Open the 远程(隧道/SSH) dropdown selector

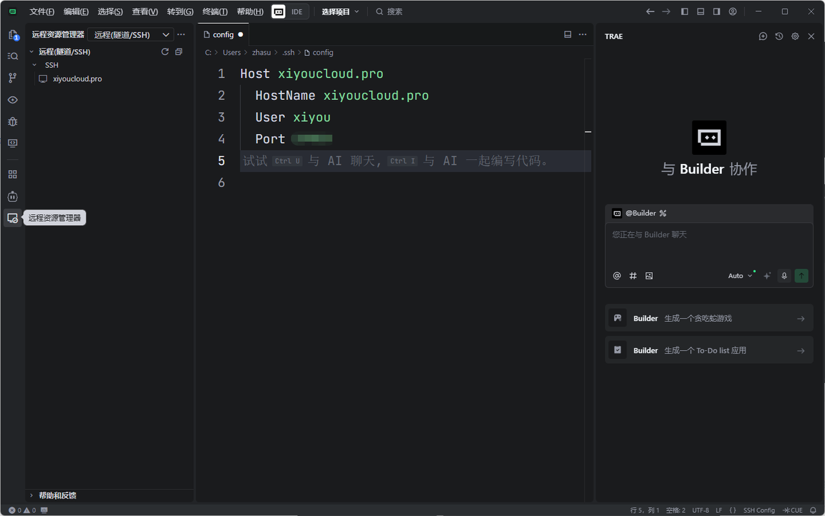point(131,35)
